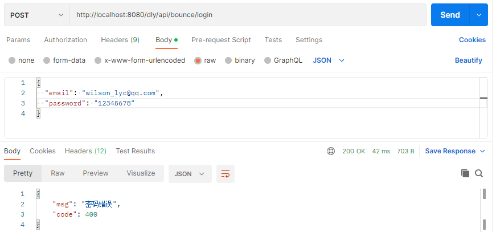Open the Cookies link
This screenshot has height=232, width=496.
472,40
